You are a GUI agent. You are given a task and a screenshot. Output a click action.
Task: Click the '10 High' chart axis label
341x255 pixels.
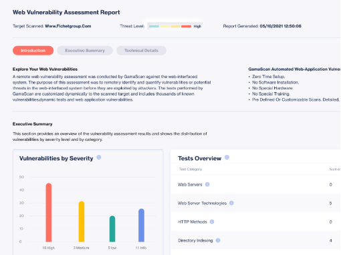point(49,248)
